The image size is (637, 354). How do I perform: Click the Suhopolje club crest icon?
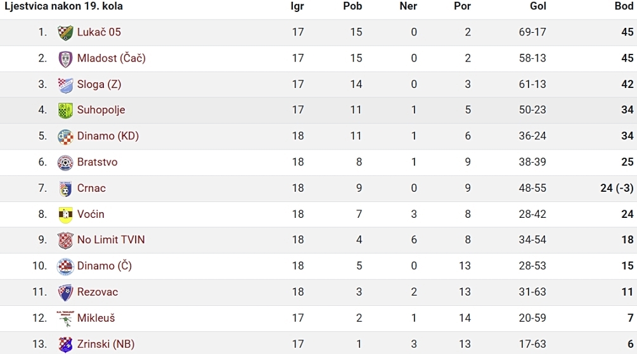(65, 110)
